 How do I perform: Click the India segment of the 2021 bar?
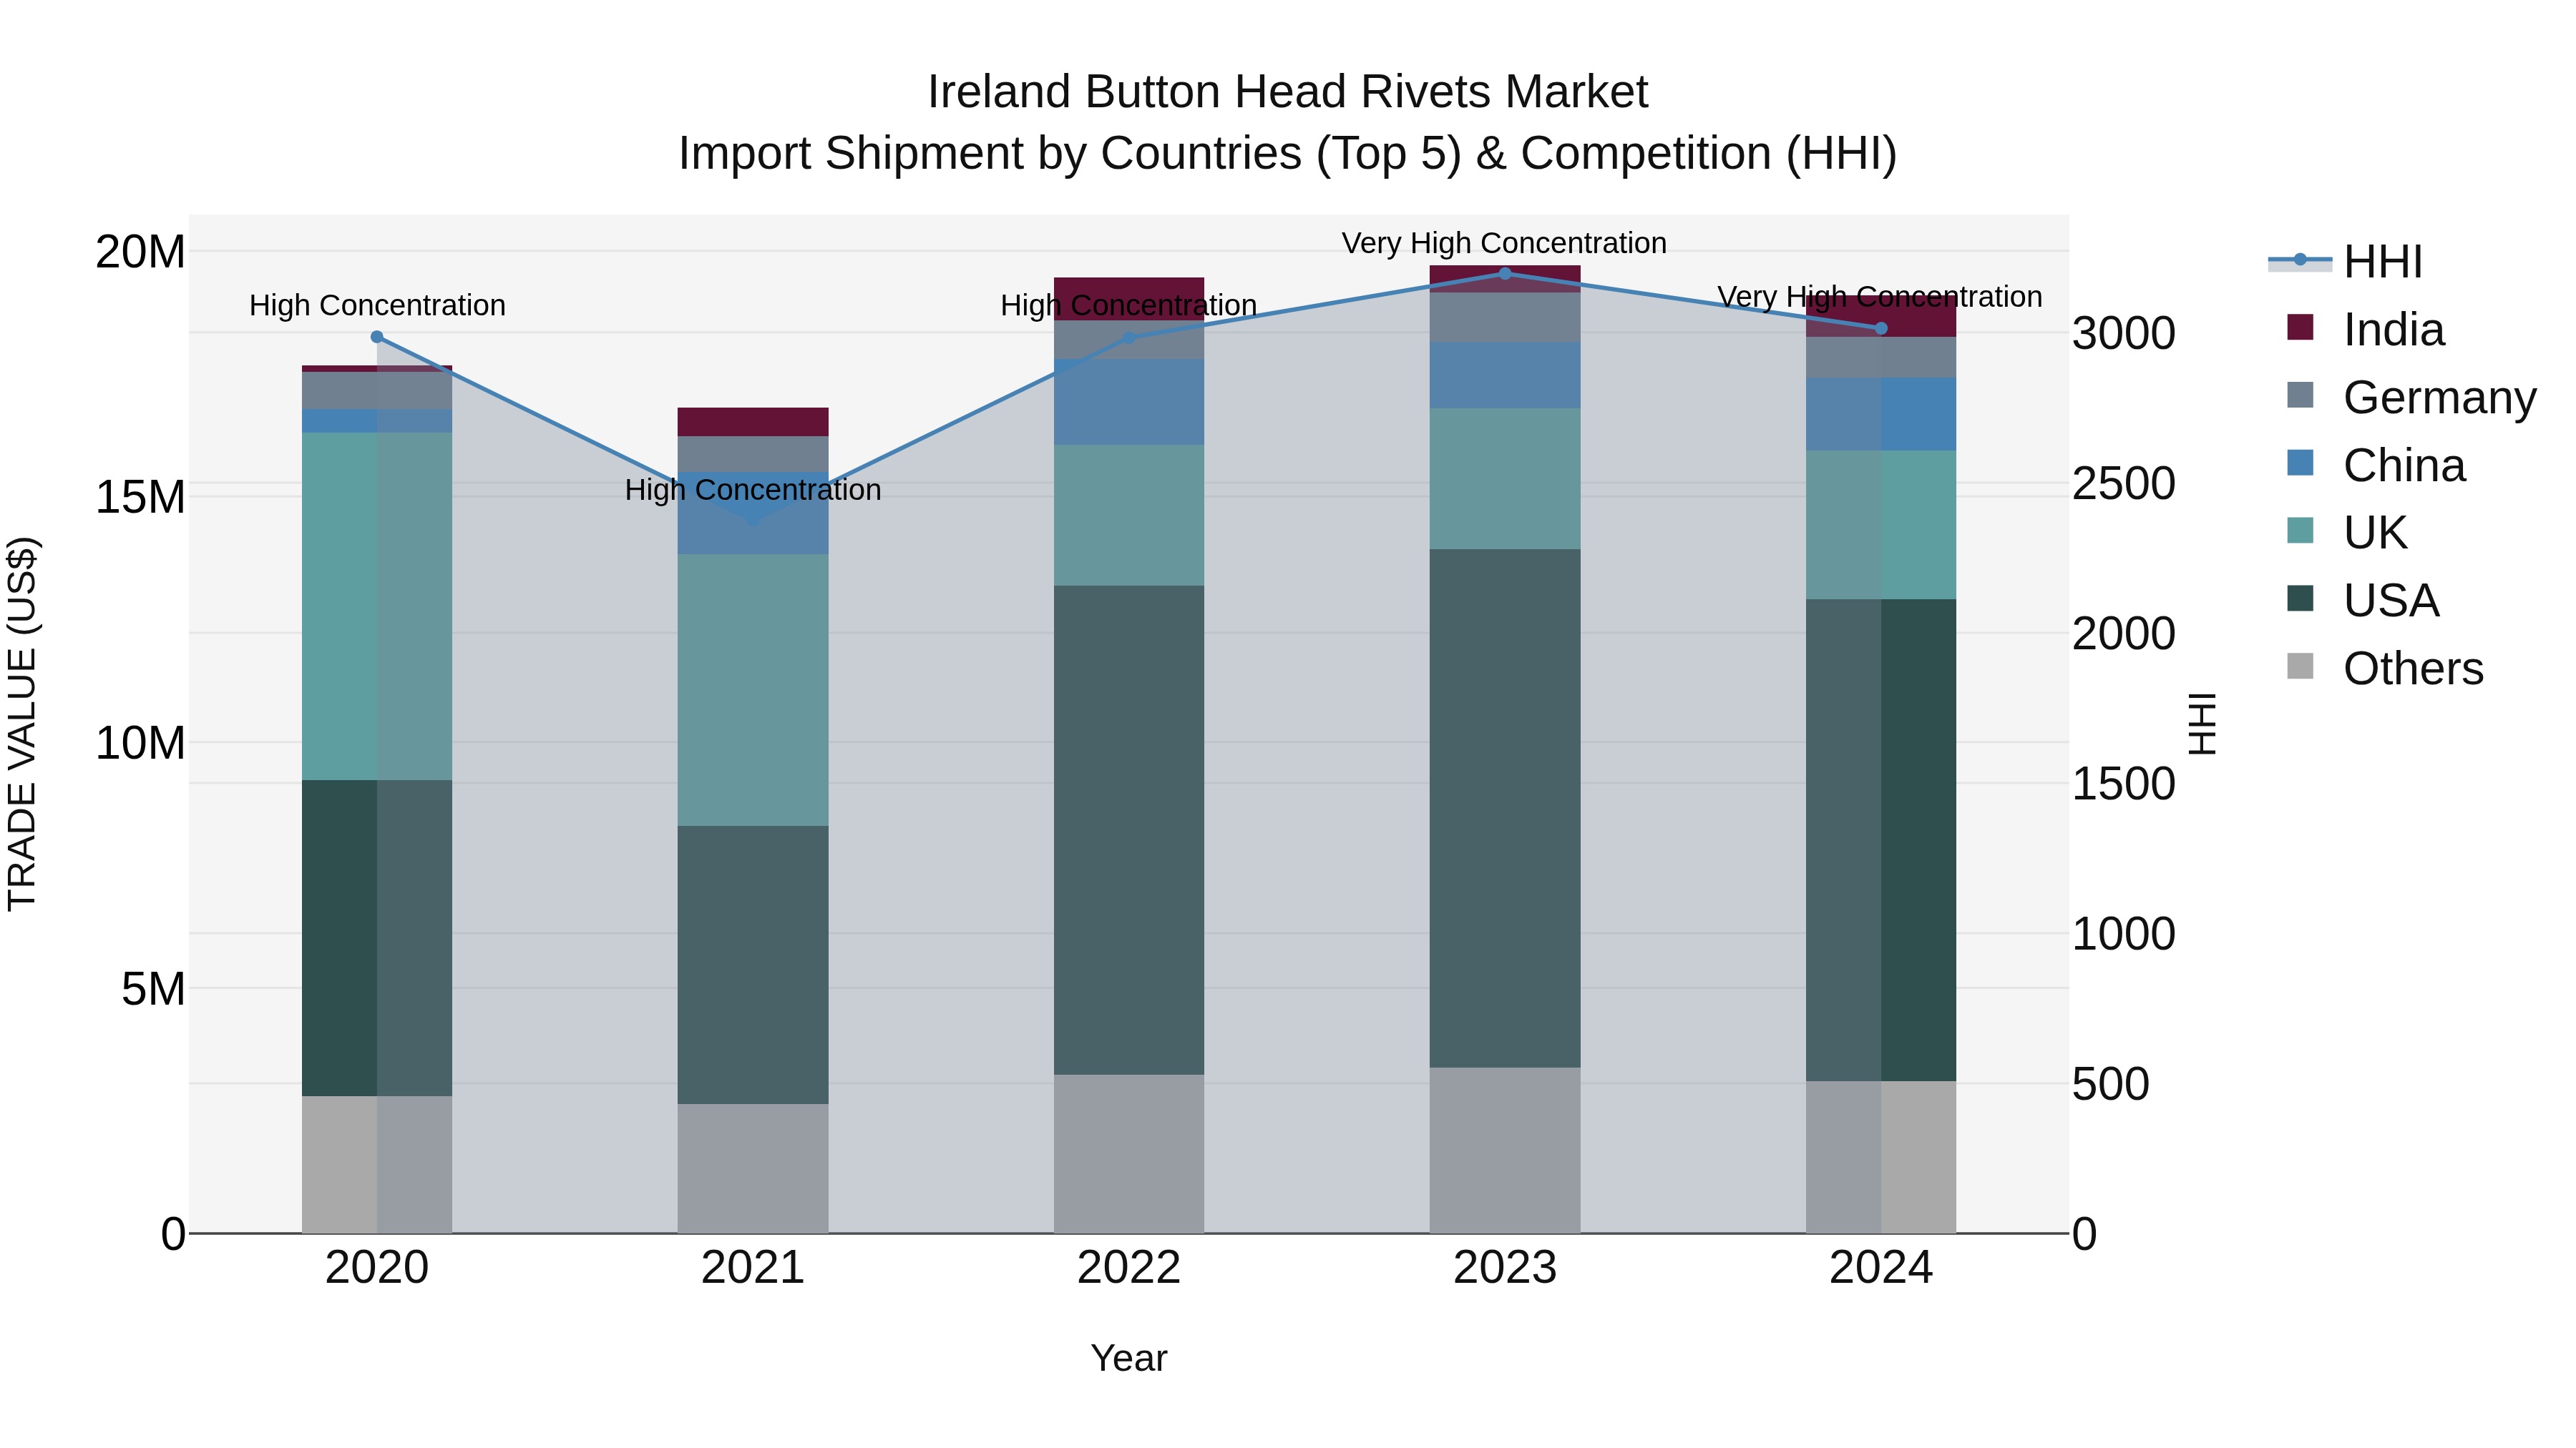pos(753,422)
